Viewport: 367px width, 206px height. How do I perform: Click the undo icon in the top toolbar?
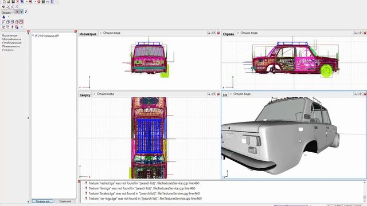pyautogui.click(x=48, y=2)
